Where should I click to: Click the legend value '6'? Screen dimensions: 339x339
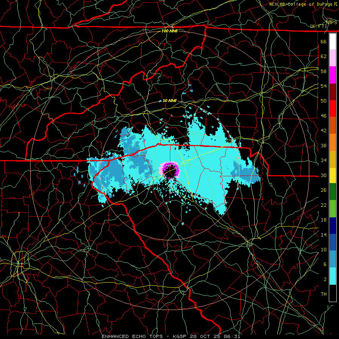pyautogui.click(x=325, y=264)
